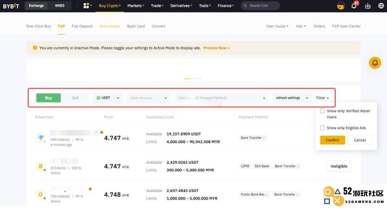Open the All Payment Methods dropdown
The image size is (387, 208).
tap(230, 98)
